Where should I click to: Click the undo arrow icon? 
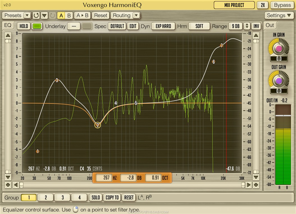pos(36,15)
